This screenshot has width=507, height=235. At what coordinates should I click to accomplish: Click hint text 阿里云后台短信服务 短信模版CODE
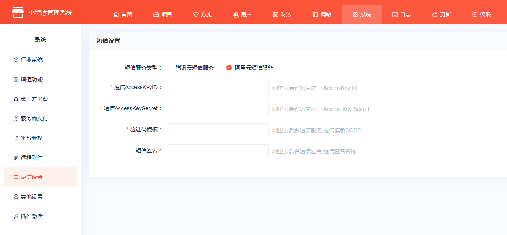pos(317,130)
